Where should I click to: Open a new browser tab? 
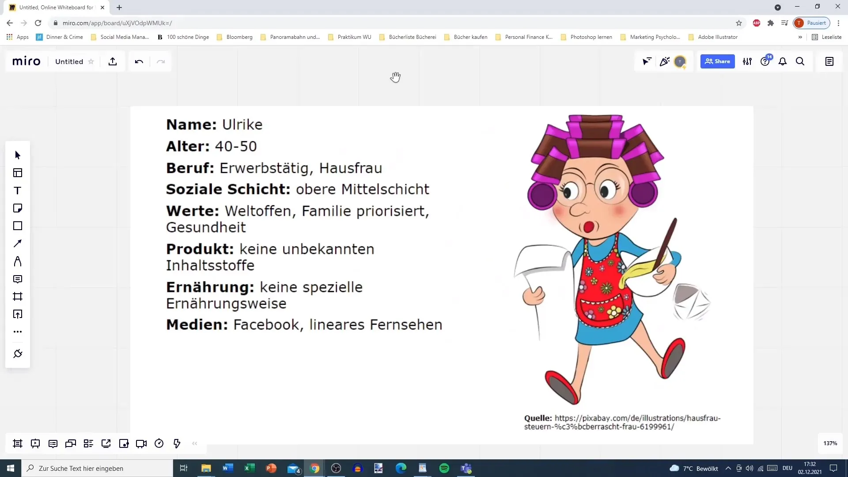119,8
